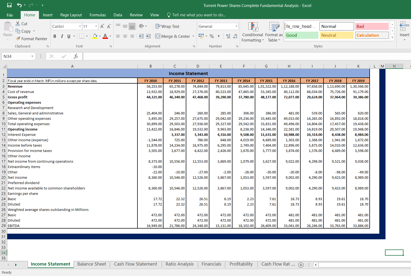This screenshot has height=276, width=411.
Task: Apply the Good cell style
Action: pyautogui.click(x=301, y=35)
